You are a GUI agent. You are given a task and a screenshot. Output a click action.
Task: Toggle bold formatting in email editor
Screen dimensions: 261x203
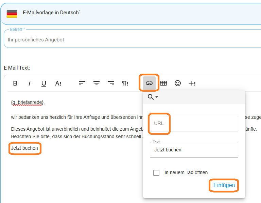pos(15,83)
